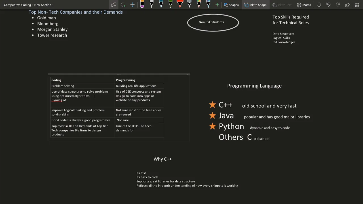Click 'old school and very fast' text
Screen dimensions: 363x204
click(x=269, y=106)
